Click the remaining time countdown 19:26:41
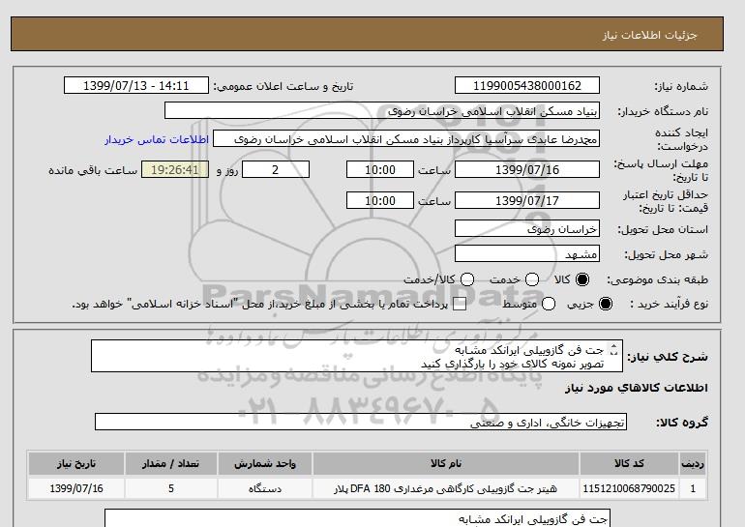 [x=175, y=169]
